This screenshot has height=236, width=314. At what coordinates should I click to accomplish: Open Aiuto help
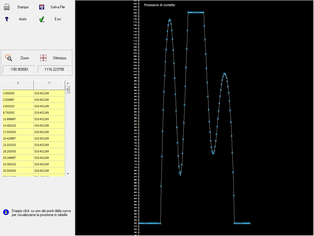[x=23, y=19]
